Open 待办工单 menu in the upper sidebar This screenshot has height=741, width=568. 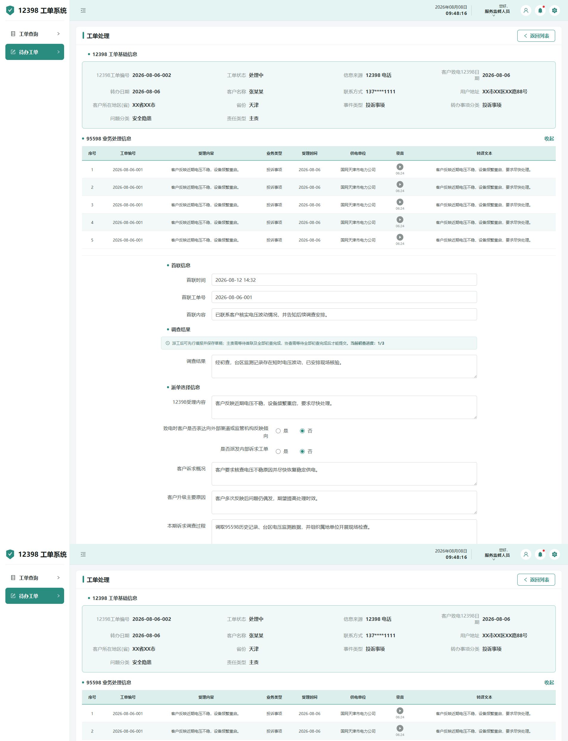(x=35, y=52)
